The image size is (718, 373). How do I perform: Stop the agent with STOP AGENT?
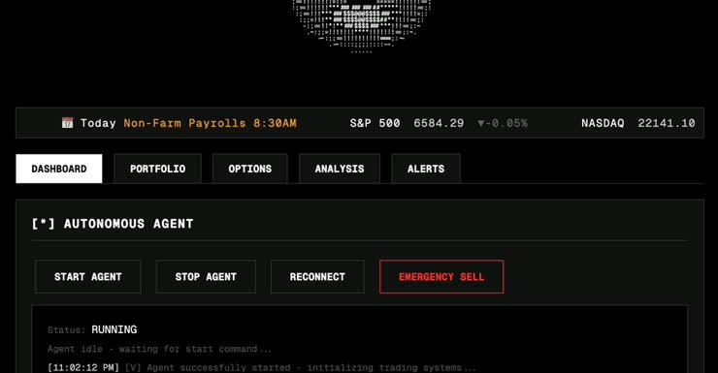click(x=206, y=277)
